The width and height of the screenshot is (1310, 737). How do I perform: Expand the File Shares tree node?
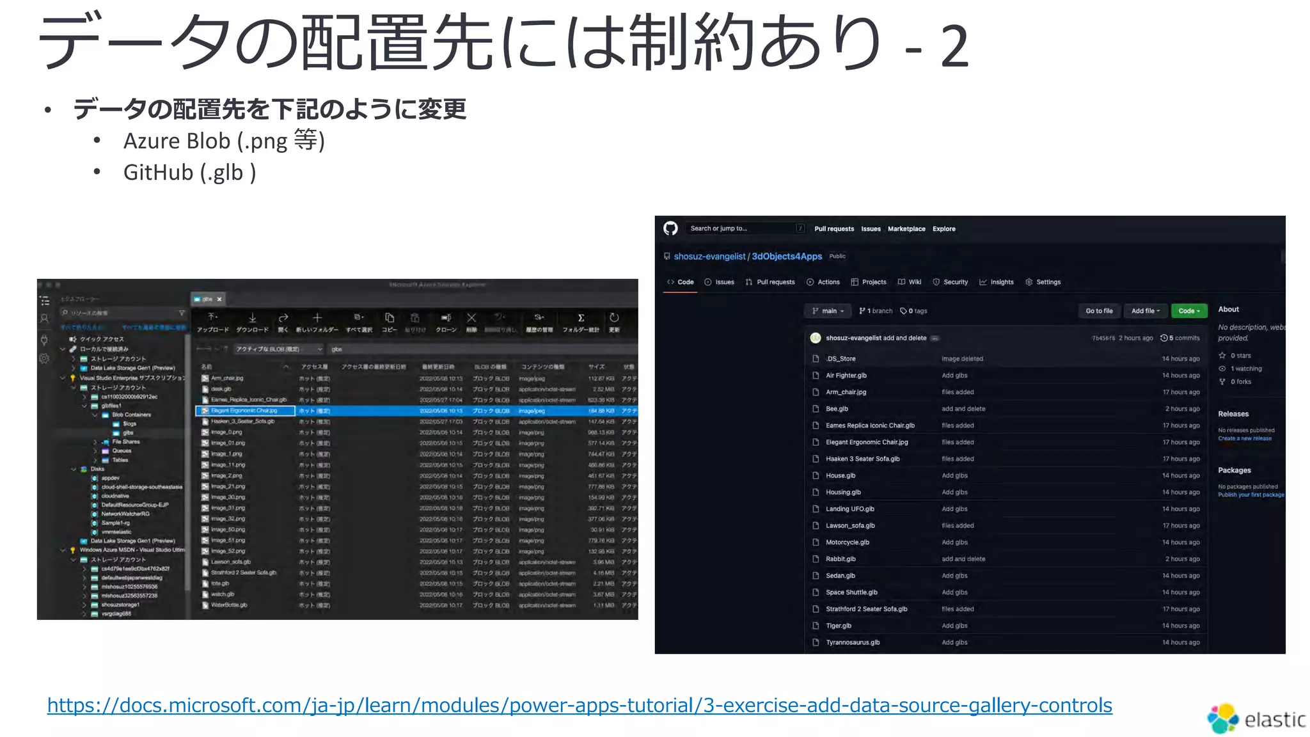[95, 441]
